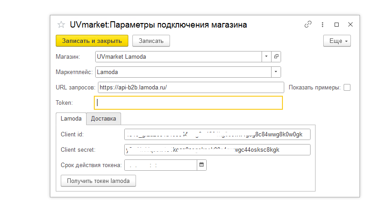The image size is (379, 210).
Task: Enable the Показать примеры checkbox
Action: point(347,88)
